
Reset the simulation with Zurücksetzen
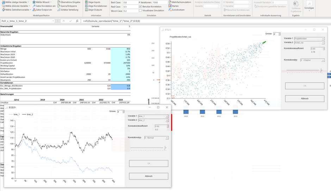point(176,10)
